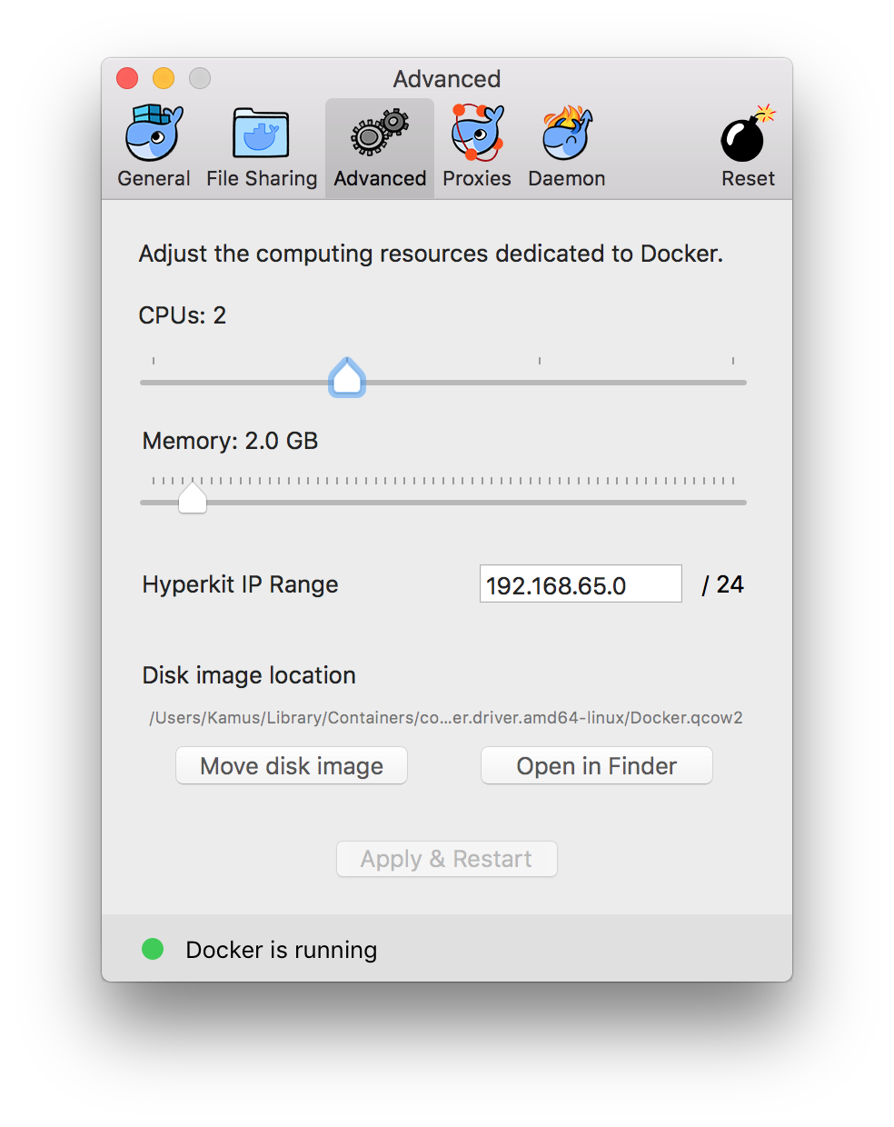Click the yellow minimize window button
The width and height of the screenshot is (894, 1127).
(164, 79)
